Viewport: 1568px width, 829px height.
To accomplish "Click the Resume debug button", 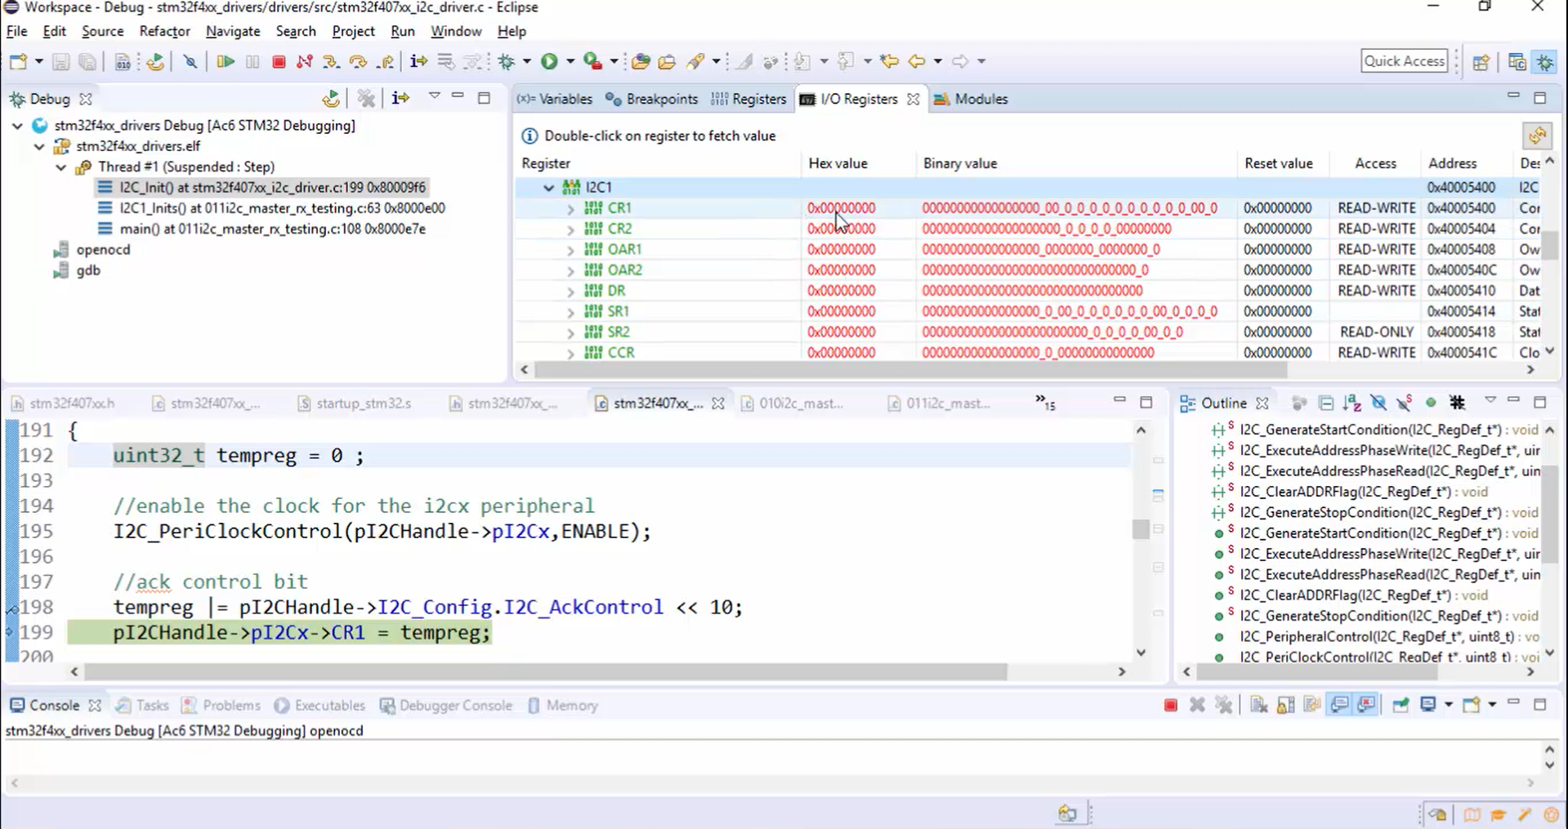I will coord(226,61).
